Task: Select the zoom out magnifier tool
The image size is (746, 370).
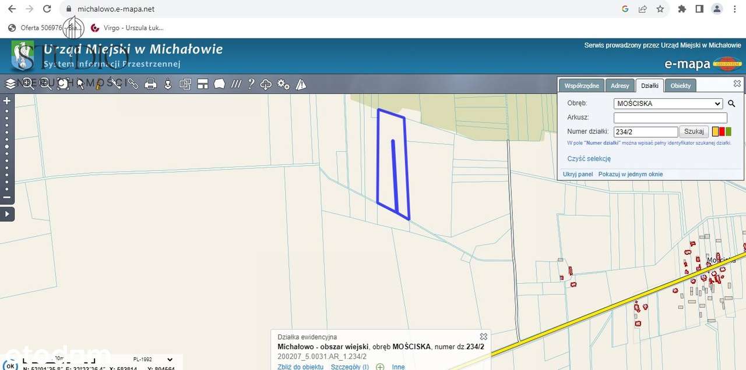Action: click(45, 84)
